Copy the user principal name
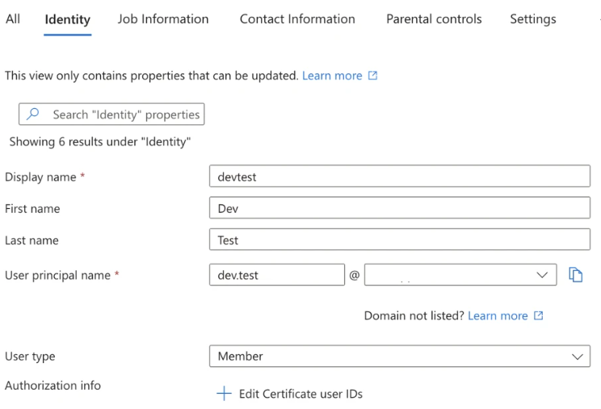 (575, 275)
